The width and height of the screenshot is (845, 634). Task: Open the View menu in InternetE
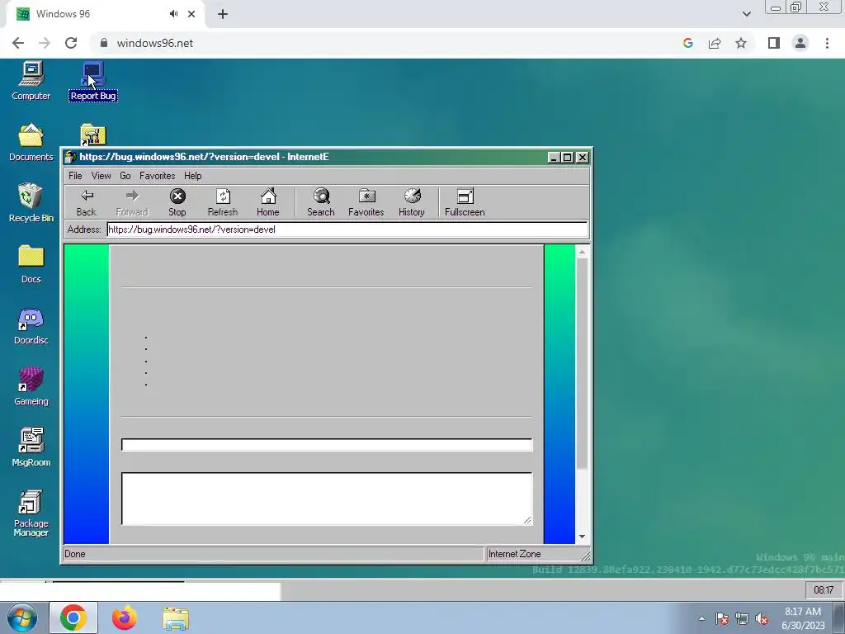(x=101, y=176)
